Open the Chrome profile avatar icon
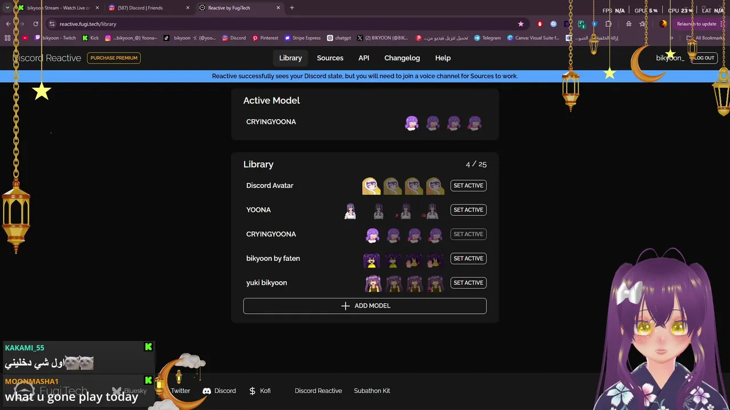Screen dimensions: 730x410 coord(663,24)
